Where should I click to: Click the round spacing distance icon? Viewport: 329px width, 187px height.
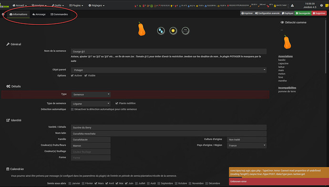click(x=185, y=31)
